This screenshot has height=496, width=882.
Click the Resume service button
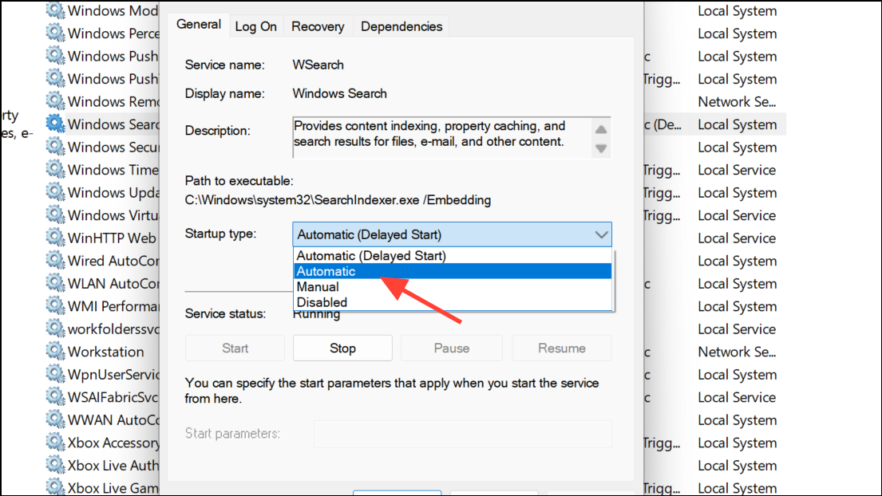tap(561, 348)
